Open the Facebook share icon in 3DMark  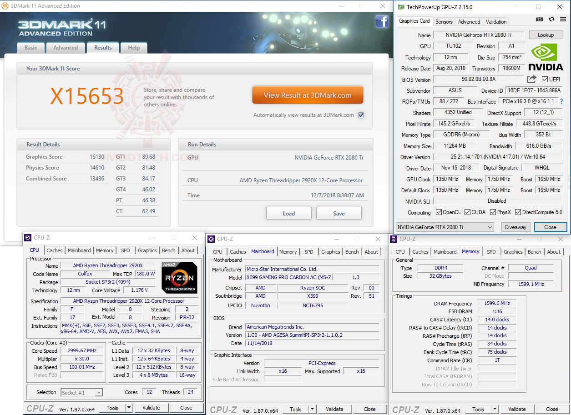[382, 21]
